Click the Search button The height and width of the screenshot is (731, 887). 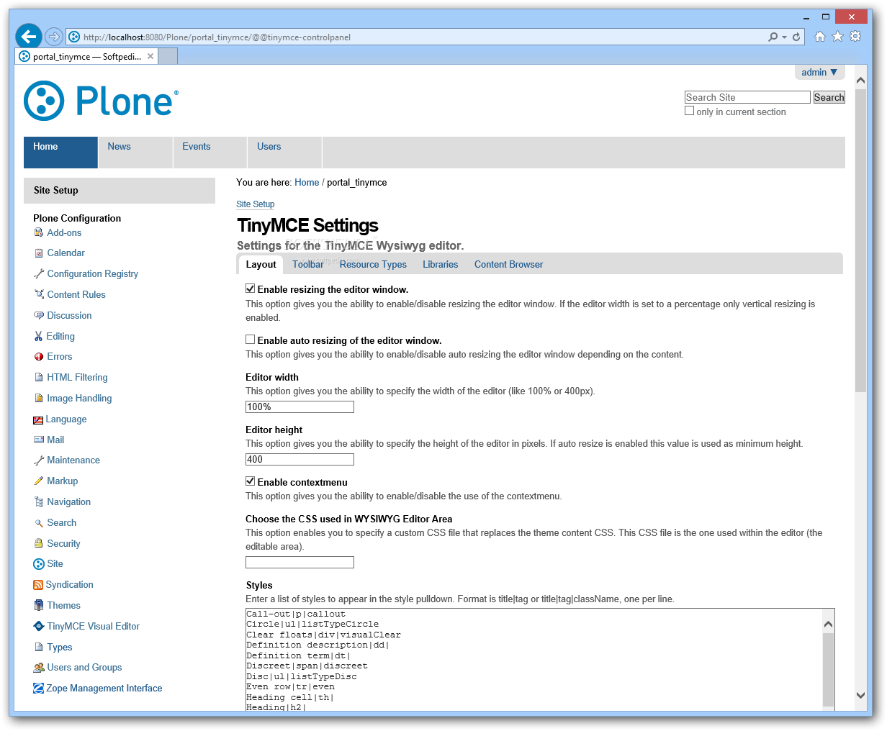pos(829,97)
